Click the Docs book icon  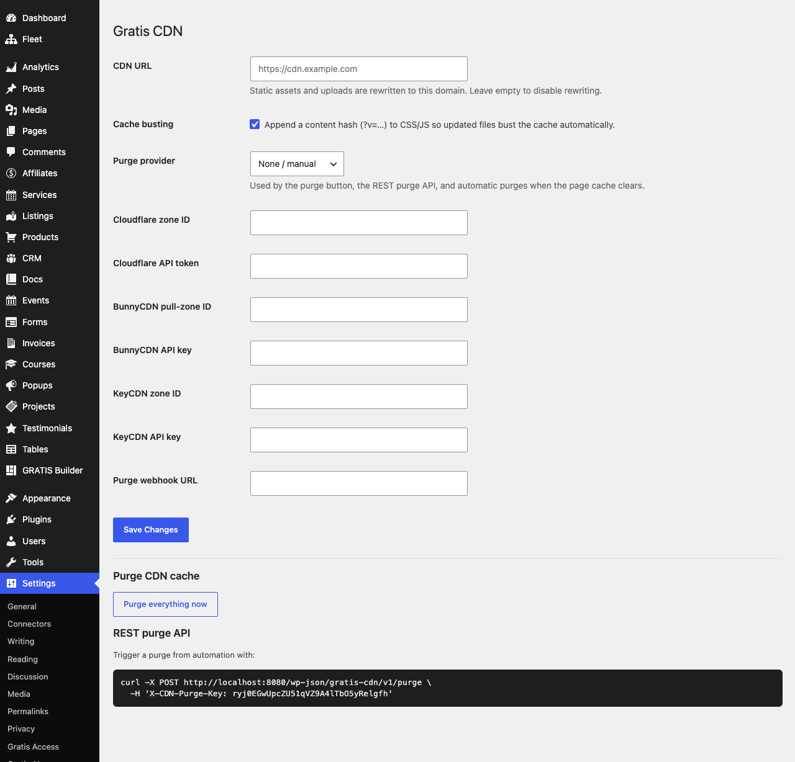tap(11, 279)
